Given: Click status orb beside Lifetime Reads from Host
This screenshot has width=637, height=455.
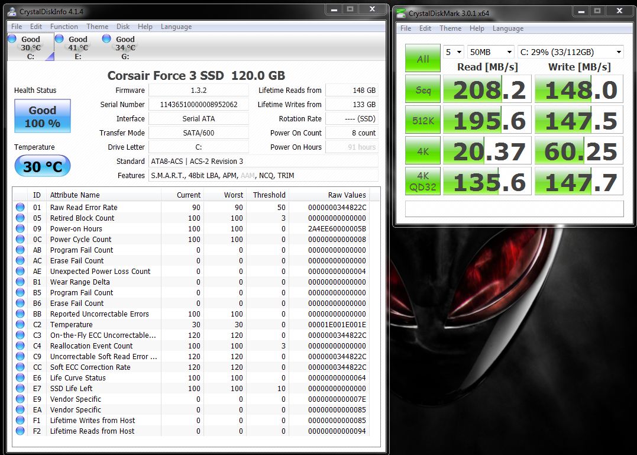Looking at the screenshot, I should 20,431.
